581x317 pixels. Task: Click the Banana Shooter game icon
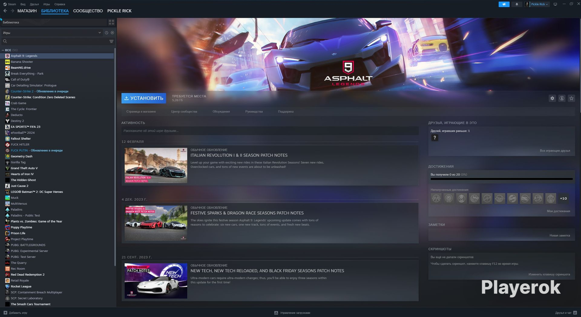(x=7, y=62)
